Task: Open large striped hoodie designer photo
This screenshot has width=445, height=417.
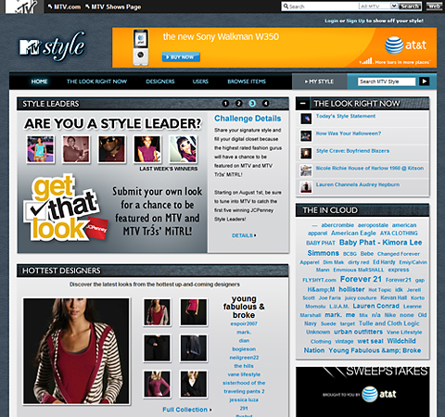Action: pos(76,351)
